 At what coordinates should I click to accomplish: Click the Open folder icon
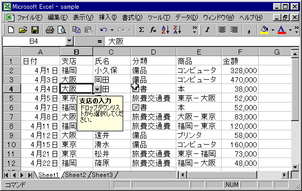23,30
